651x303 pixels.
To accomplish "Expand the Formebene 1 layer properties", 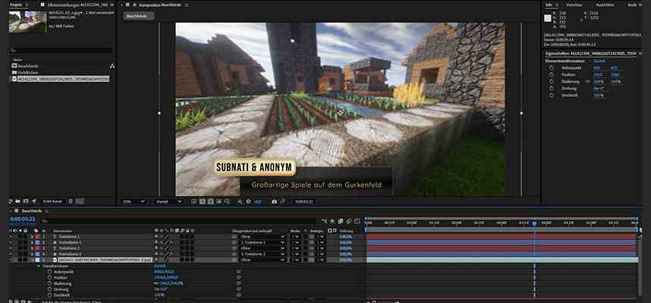I will click(x=32, y=242).
